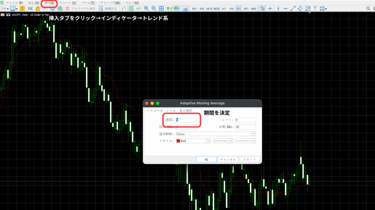Open the line width dropdown in スタイル row
Viewport: 375px width, 210px height.
[x=244, y=141]
